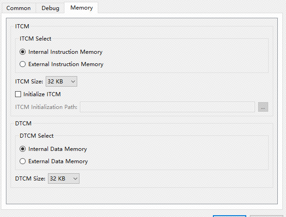Screen dimensions: 286x217
Task: Enable the Initialize ITCM checkbox
Action: point(18,94)
